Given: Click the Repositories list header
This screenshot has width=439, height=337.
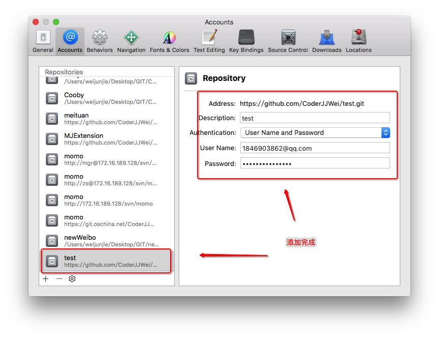Looking at the screenshot, I should tap(64, 72).
